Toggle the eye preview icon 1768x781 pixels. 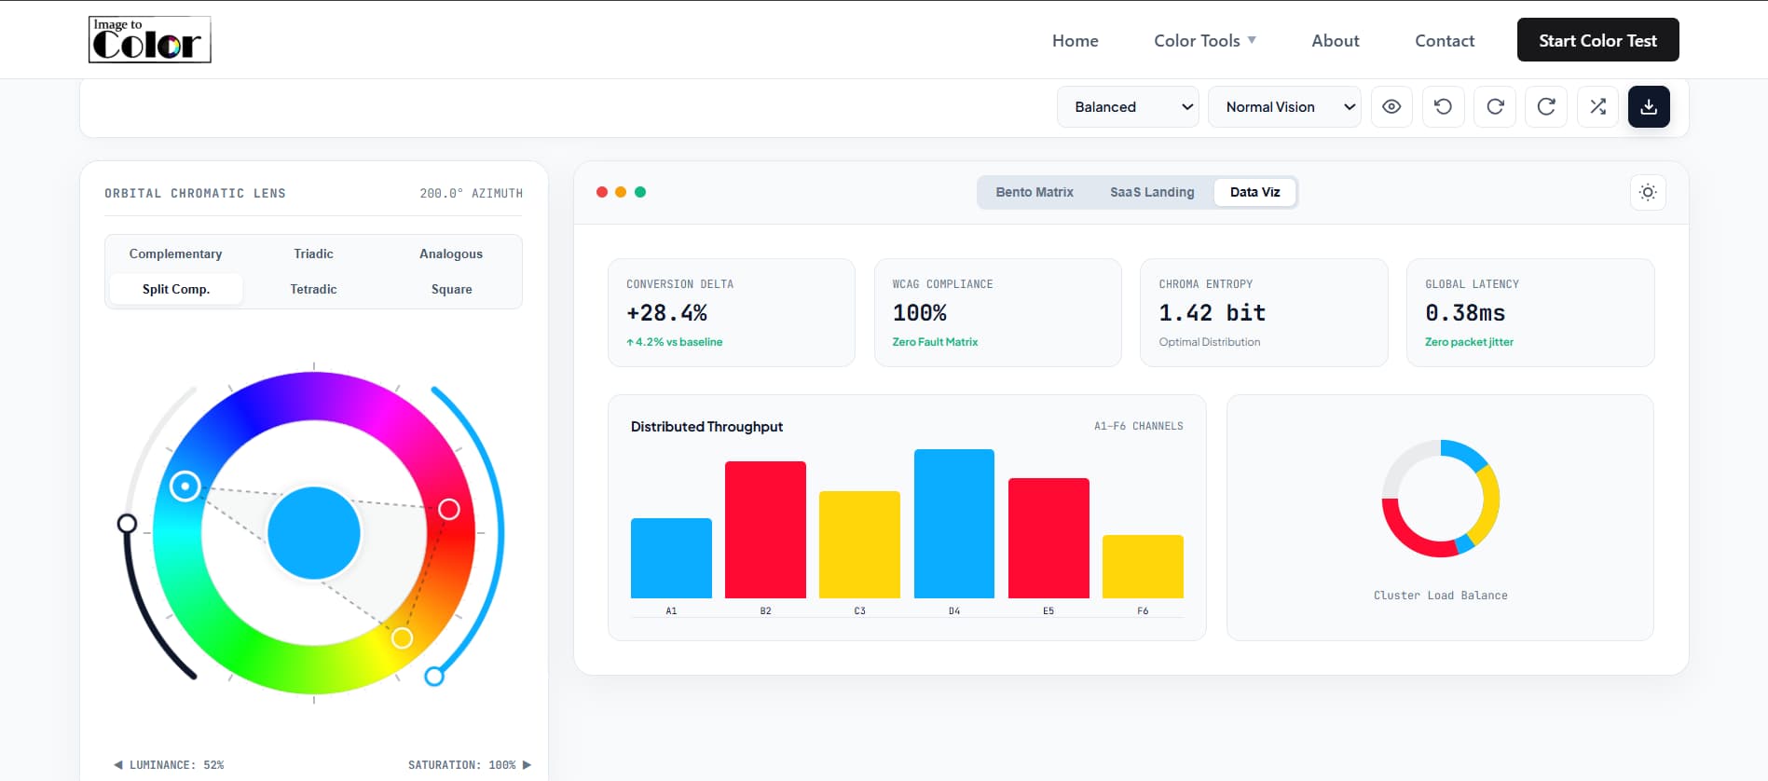[x=1391, y=107]
